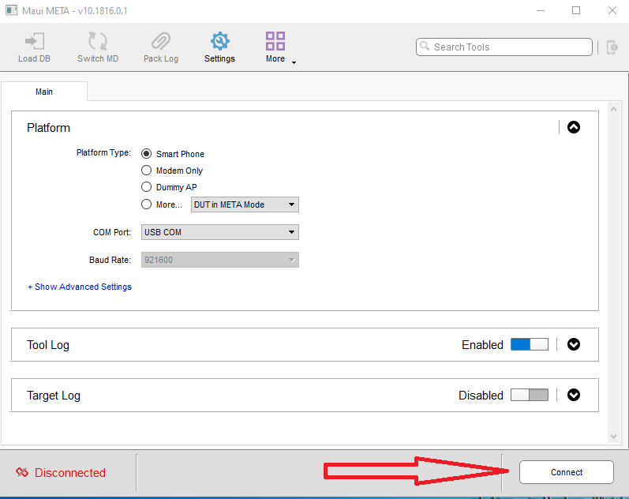
Task: Click the Connect button
Action: 567,472
